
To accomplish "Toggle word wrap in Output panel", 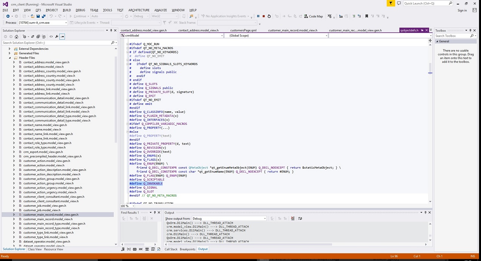I will click(x=300, y=218).
